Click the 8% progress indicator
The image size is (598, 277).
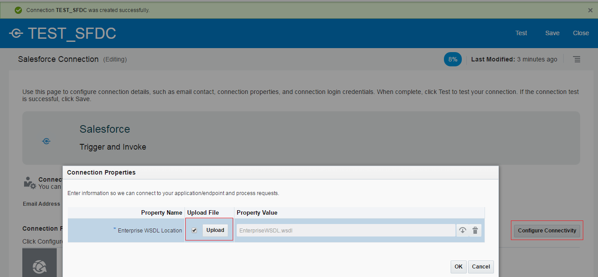click(x=453, y=59)
